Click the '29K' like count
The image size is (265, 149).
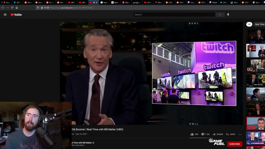(x=196, y=135)
